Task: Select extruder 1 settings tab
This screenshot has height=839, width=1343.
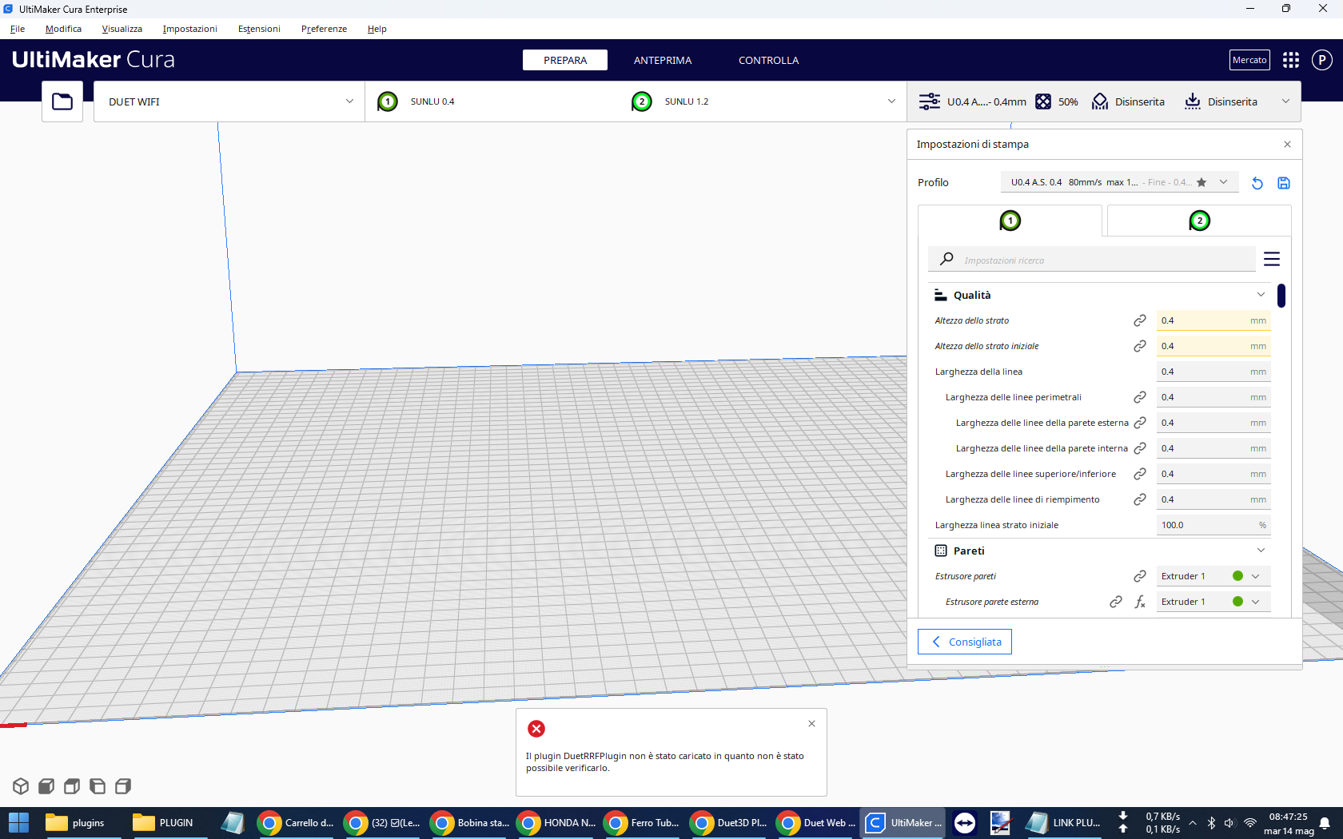Action: (1010, 221)
